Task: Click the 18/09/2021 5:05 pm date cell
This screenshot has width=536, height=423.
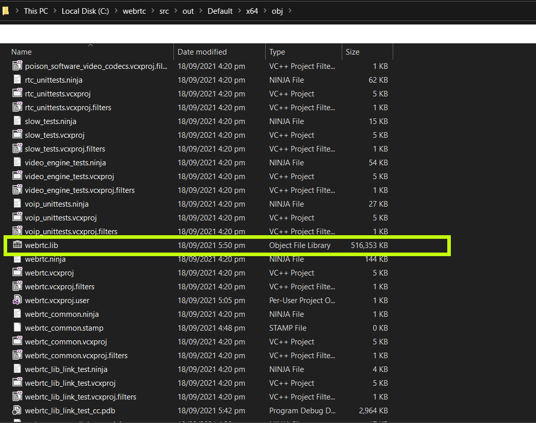Action: [211, 300]
